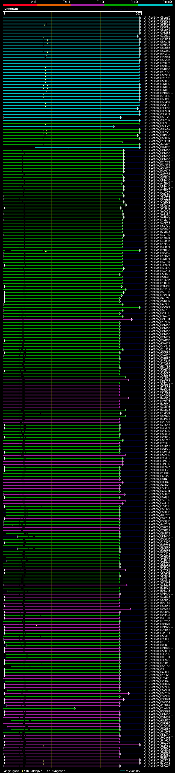Select the UniRef100_C7M4Y6 label

(157, 678)
